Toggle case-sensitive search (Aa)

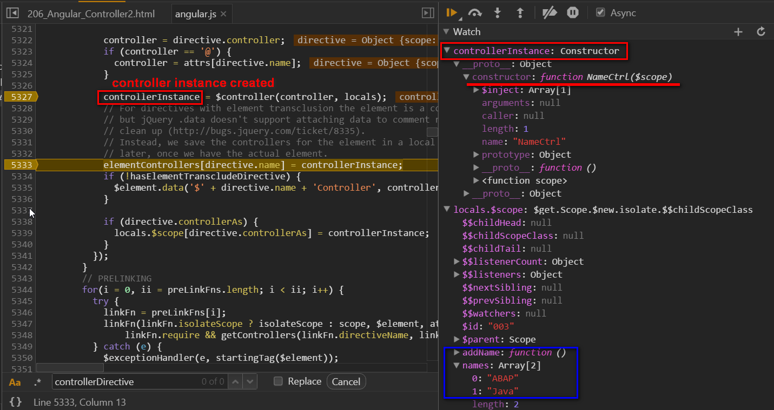coord(15,382)
